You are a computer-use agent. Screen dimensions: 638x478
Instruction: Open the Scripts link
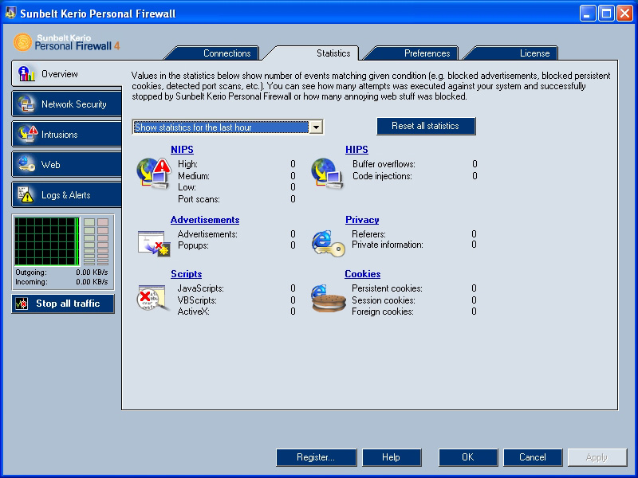tap(186, 274)
